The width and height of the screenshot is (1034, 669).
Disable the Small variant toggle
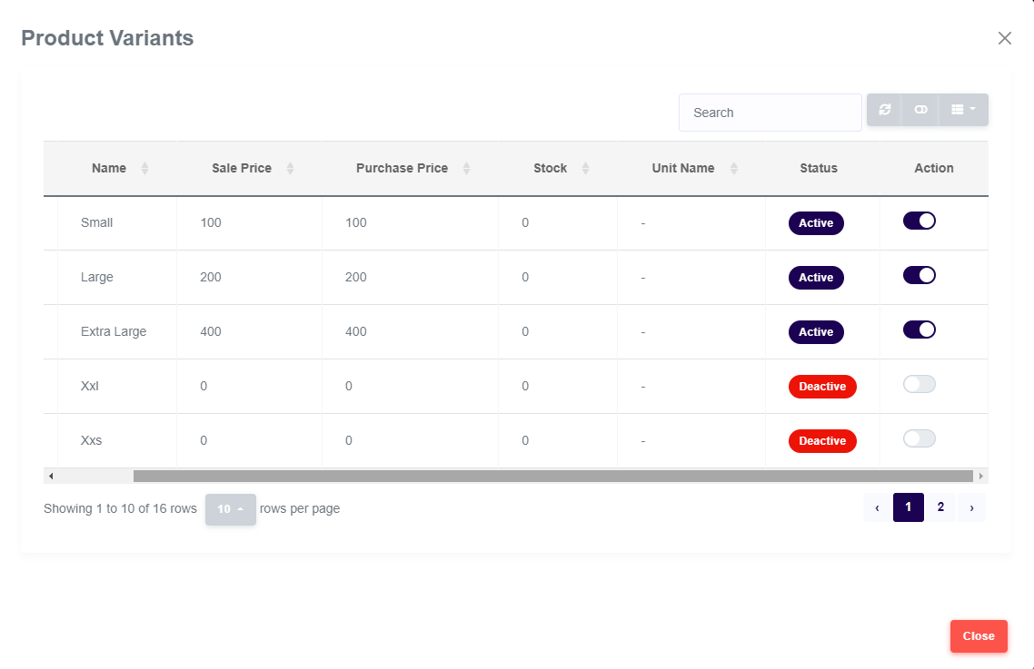tap(919, 221)
